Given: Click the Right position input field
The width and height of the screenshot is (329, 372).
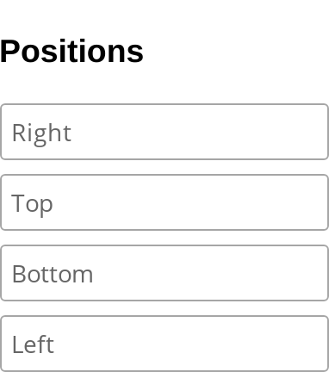Looking at the screenshot, I should click(x=164, y=132).
